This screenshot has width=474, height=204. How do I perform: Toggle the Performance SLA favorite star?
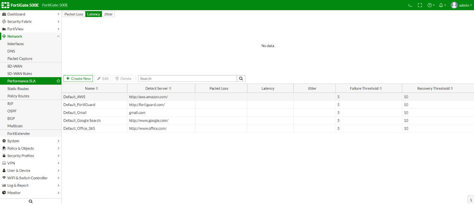coord(58,81)
